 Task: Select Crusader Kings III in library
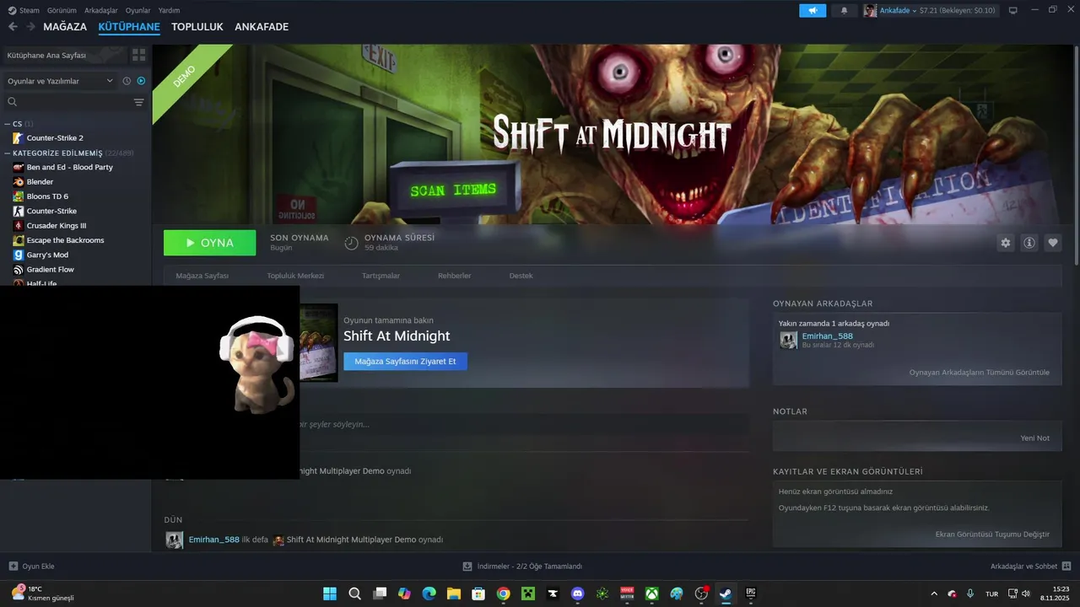pyautogui.click(x=57, y=226)
